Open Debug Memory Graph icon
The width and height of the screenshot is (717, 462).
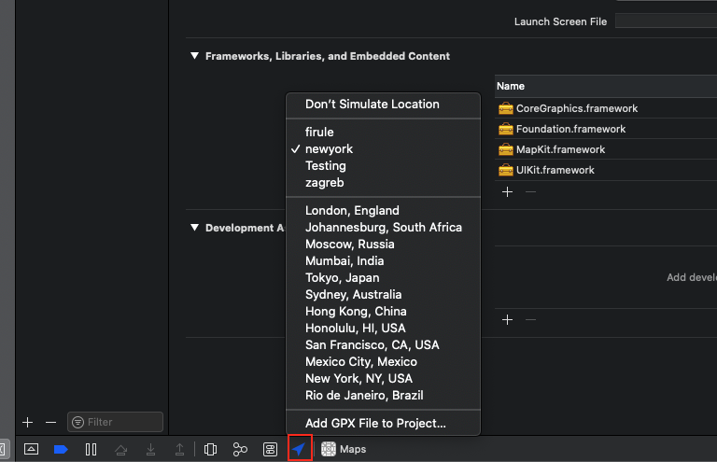click(240, 449)
